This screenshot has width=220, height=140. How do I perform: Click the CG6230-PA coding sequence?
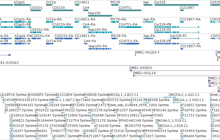(63, 38)
